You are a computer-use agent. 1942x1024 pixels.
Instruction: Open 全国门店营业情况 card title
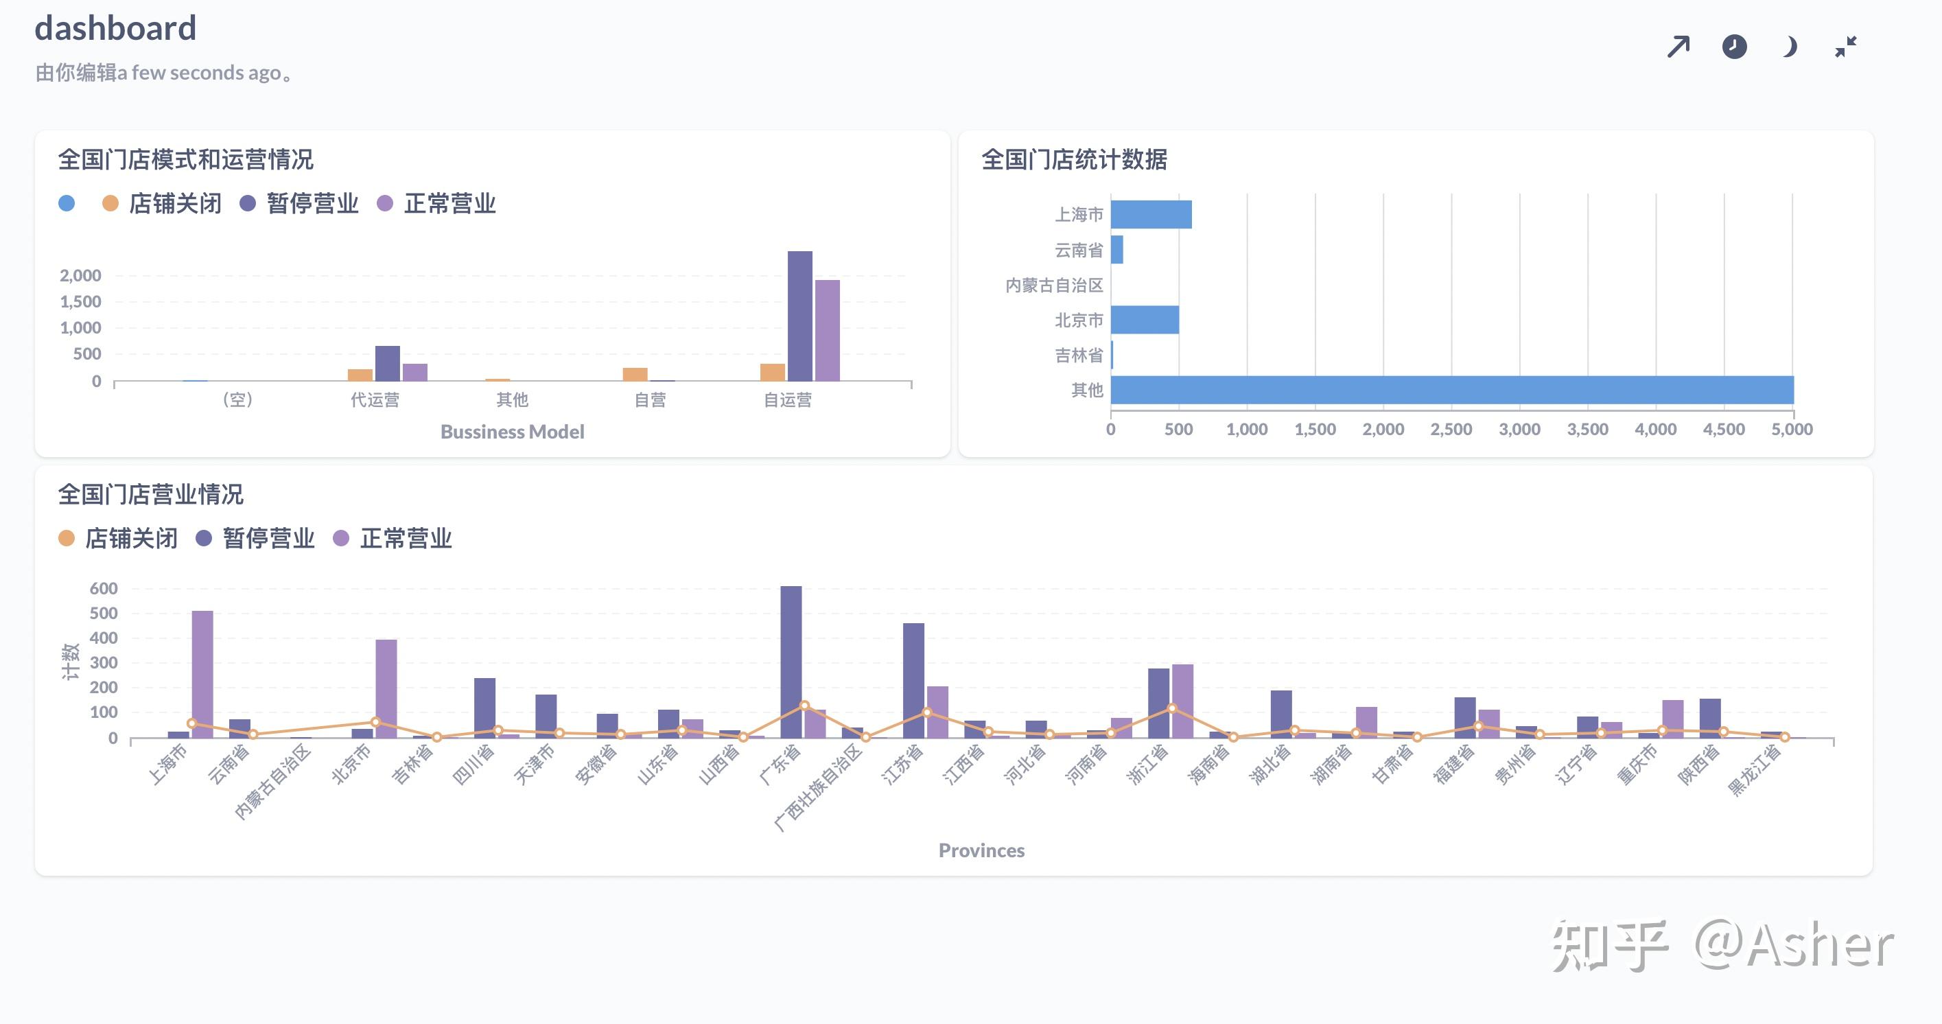151,495
